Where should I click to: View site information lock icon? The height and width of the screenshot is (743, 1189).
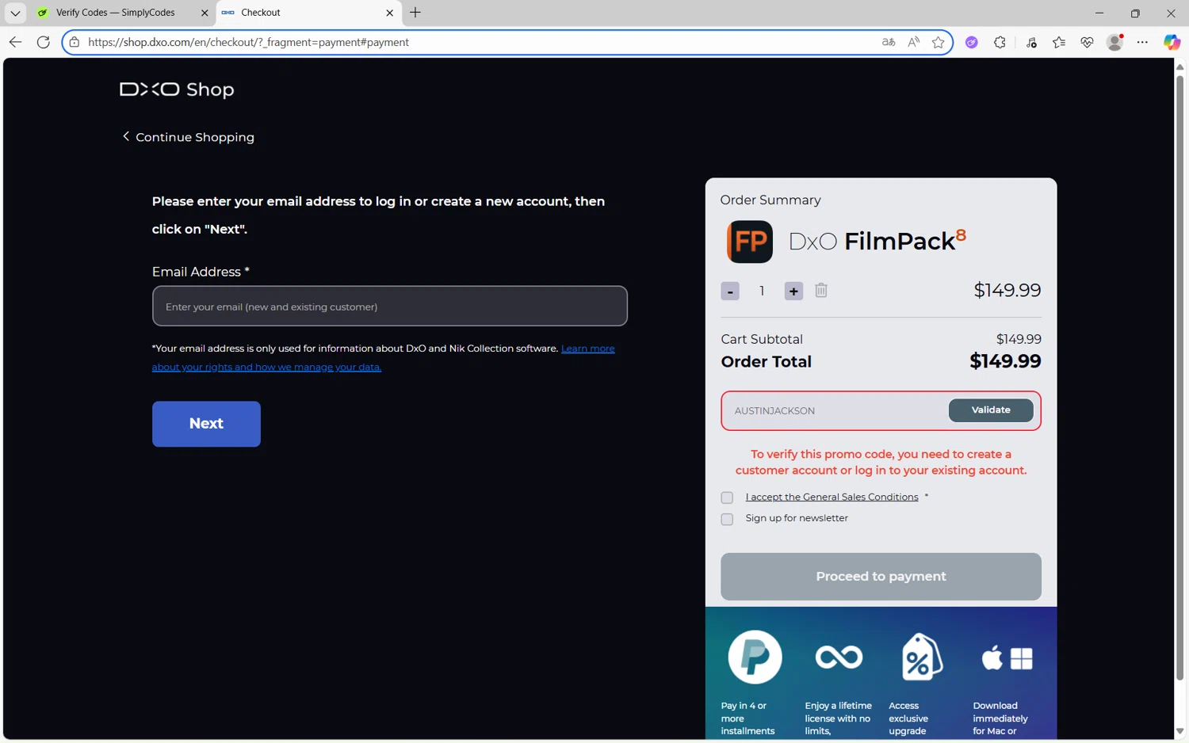pos(75,42)
